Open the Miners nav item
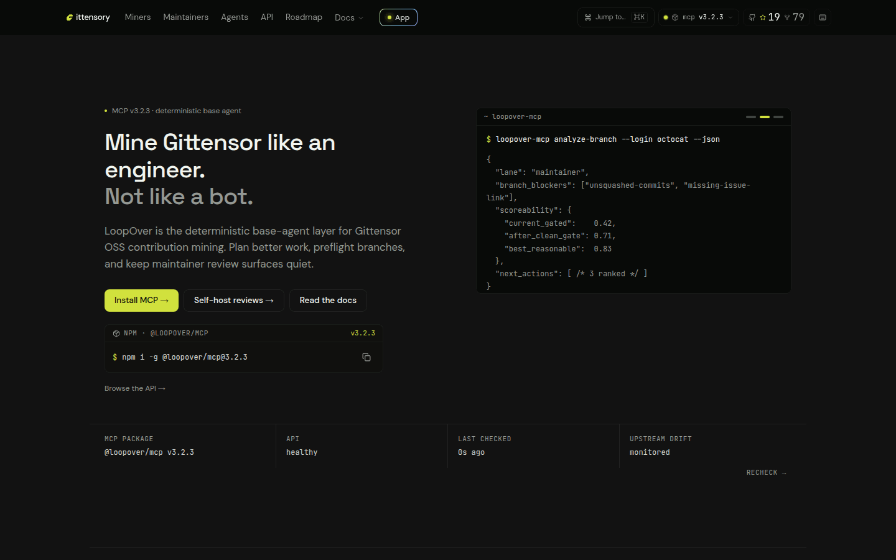Image resolution: width=896 pixels, height=560 pixels. [138, 17]
